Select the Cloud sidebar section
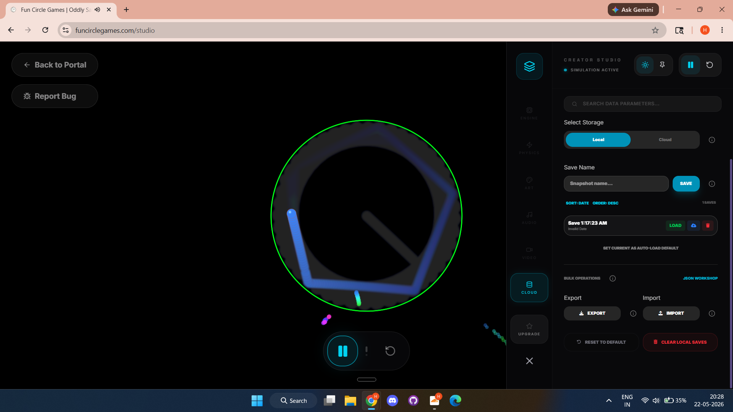 [x=529, y=288]
